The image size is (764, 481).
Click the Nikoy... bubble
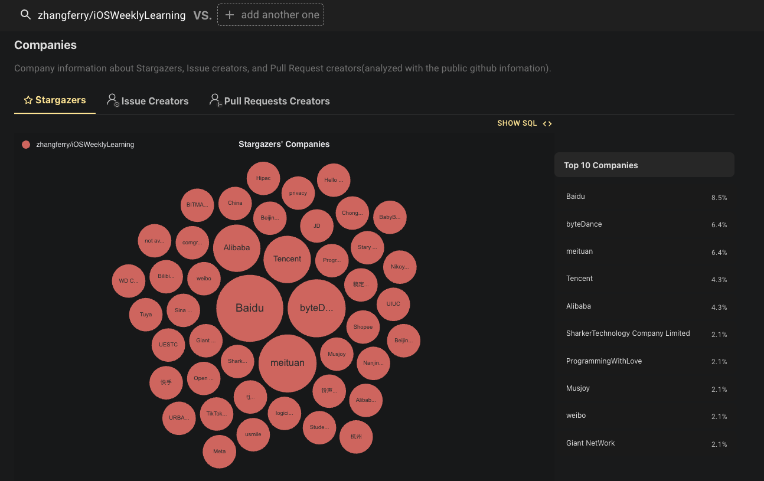coord(400,267)
